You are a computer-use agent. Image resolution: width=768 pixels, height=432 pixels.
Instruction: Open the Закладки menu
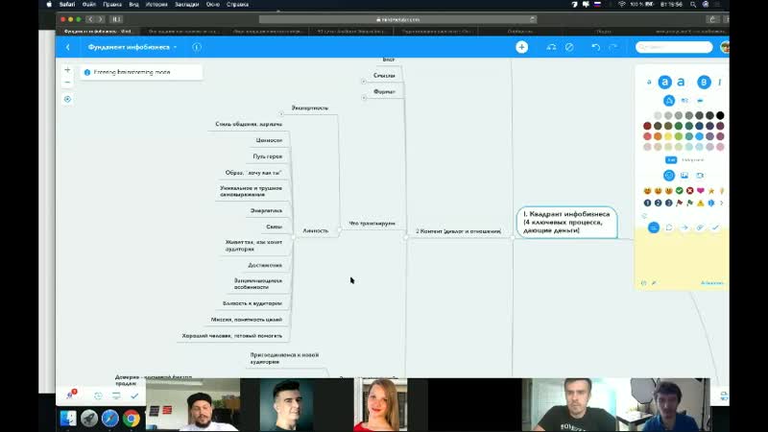point(186,5)
